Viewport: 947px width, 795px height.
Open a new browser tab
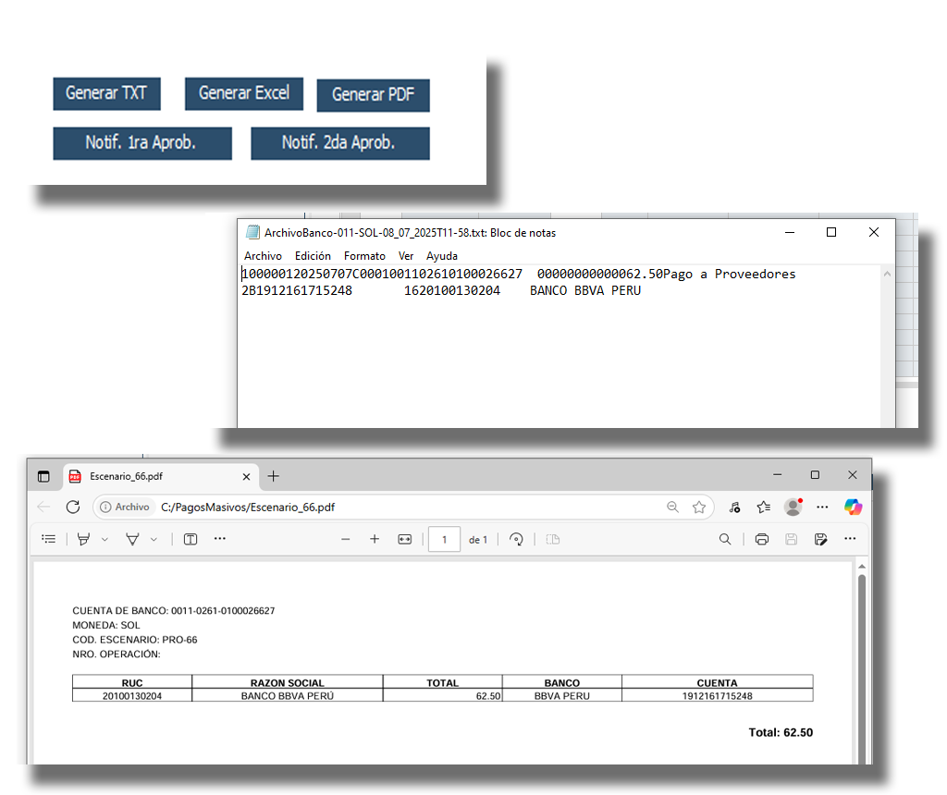point(273,476)
